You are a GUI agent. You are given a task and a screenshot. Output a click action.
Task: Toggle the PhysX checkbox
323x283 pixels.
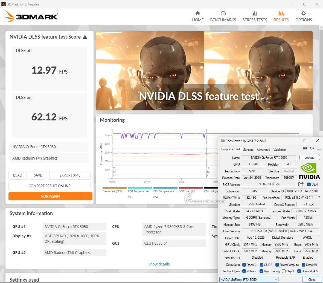coord(284,271)
